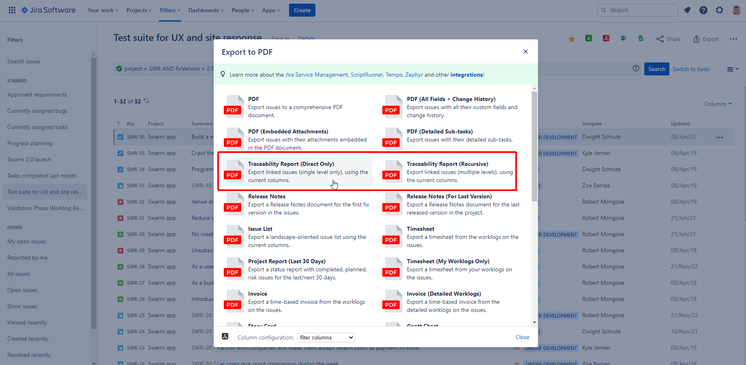Screen dimensions: 746x365
Task: Click the PDF icon for Timesheet
Action: pos(392,236)
